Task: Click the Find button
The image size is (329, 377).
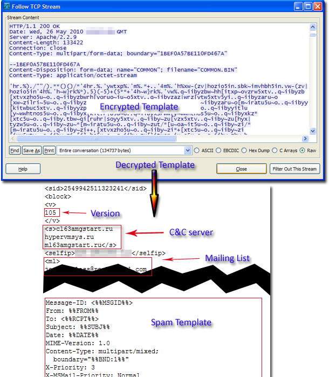Action: point(15,150)
